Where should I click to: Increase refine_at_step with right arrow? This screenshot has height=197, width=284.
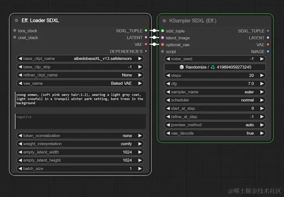[x=262, y=117]
